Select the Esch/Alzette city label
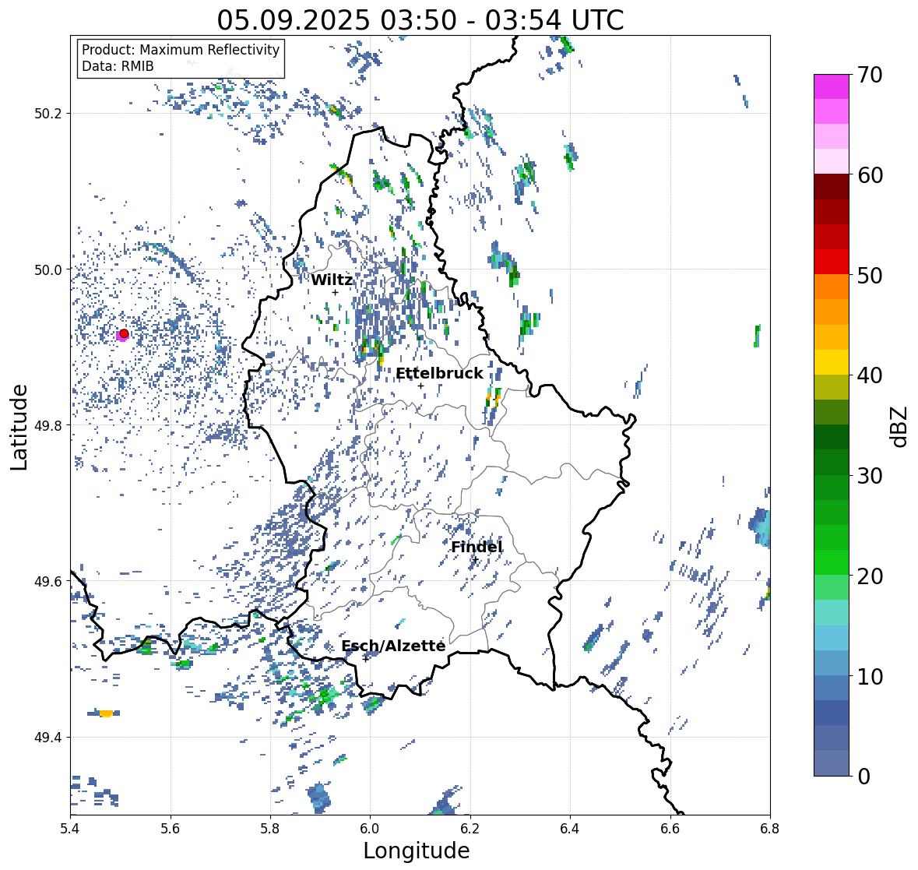This screenshot has height=870, width=918. (x=393, y=646)
